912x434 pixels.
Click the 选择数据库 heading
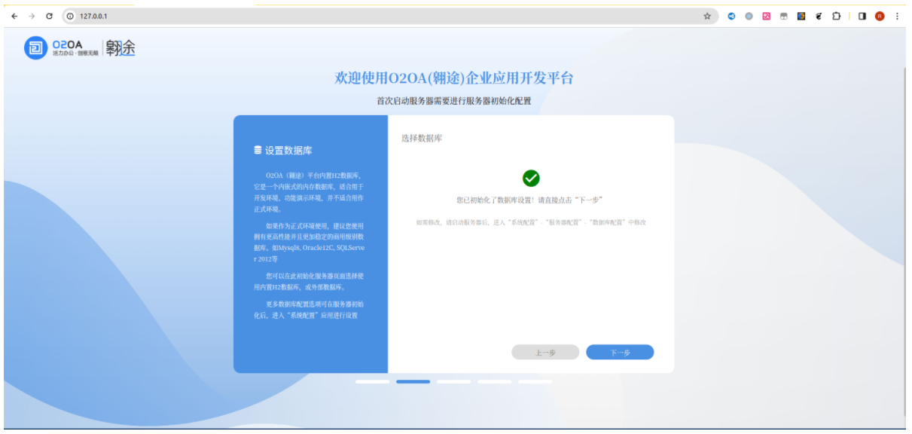(x=421, y=139)
